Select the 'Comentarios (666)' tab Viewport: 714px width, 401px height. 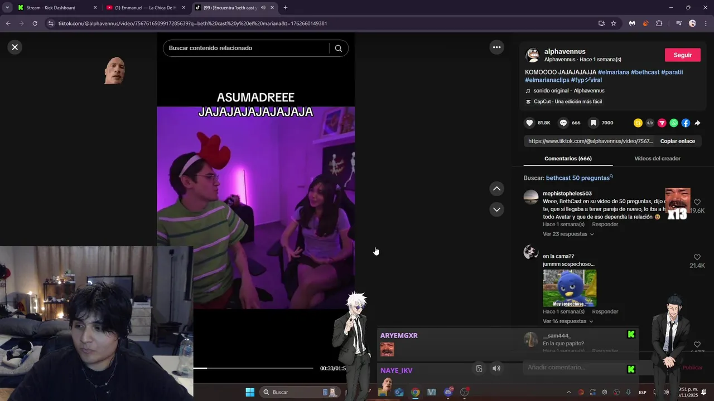(568, 159)
